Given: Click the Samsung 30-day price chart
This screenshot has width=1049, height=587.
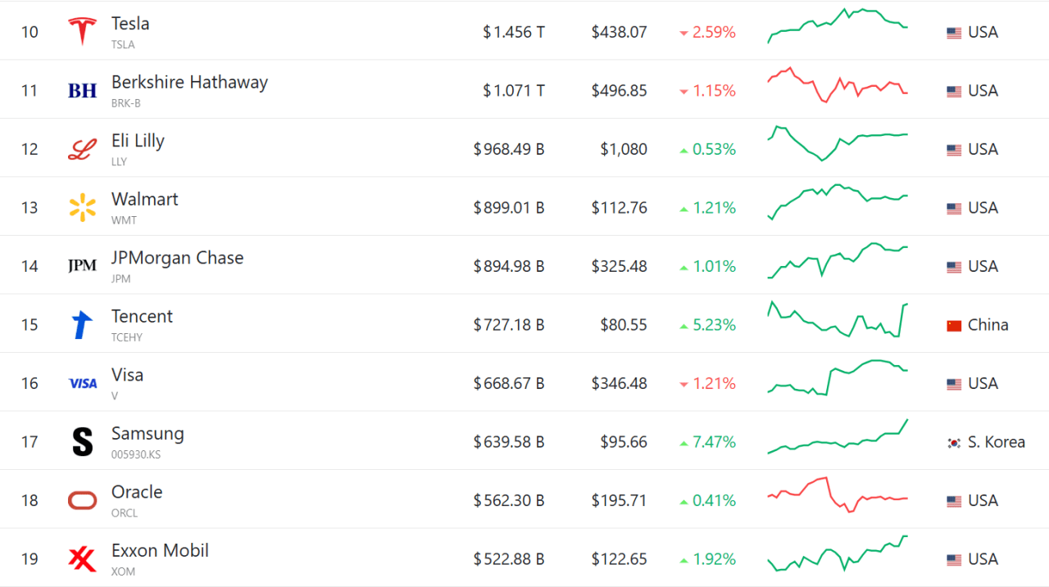Looking at the screenshot, I should coord(838,438).
